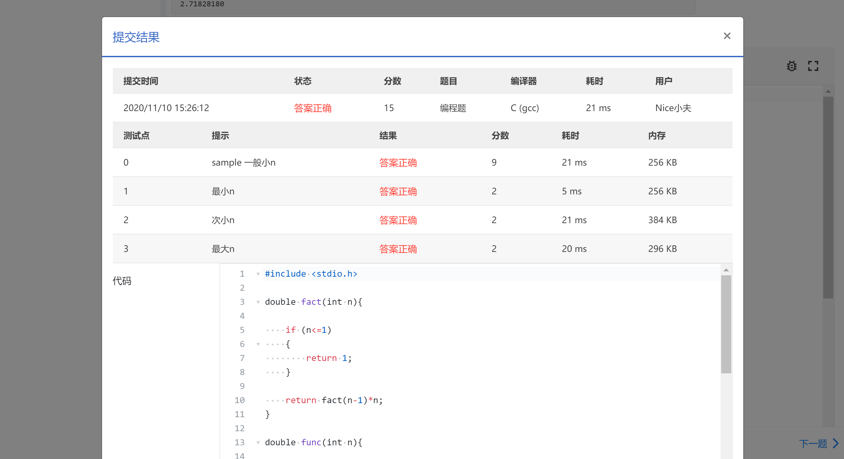Click the 代码 label
Viewport: 844px width, 459px height.
point(122,281)
